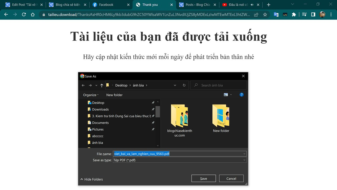Open the Organize dropdown menu
The width and height of the screenshot is (337, 190).
(x=91, y=95)
